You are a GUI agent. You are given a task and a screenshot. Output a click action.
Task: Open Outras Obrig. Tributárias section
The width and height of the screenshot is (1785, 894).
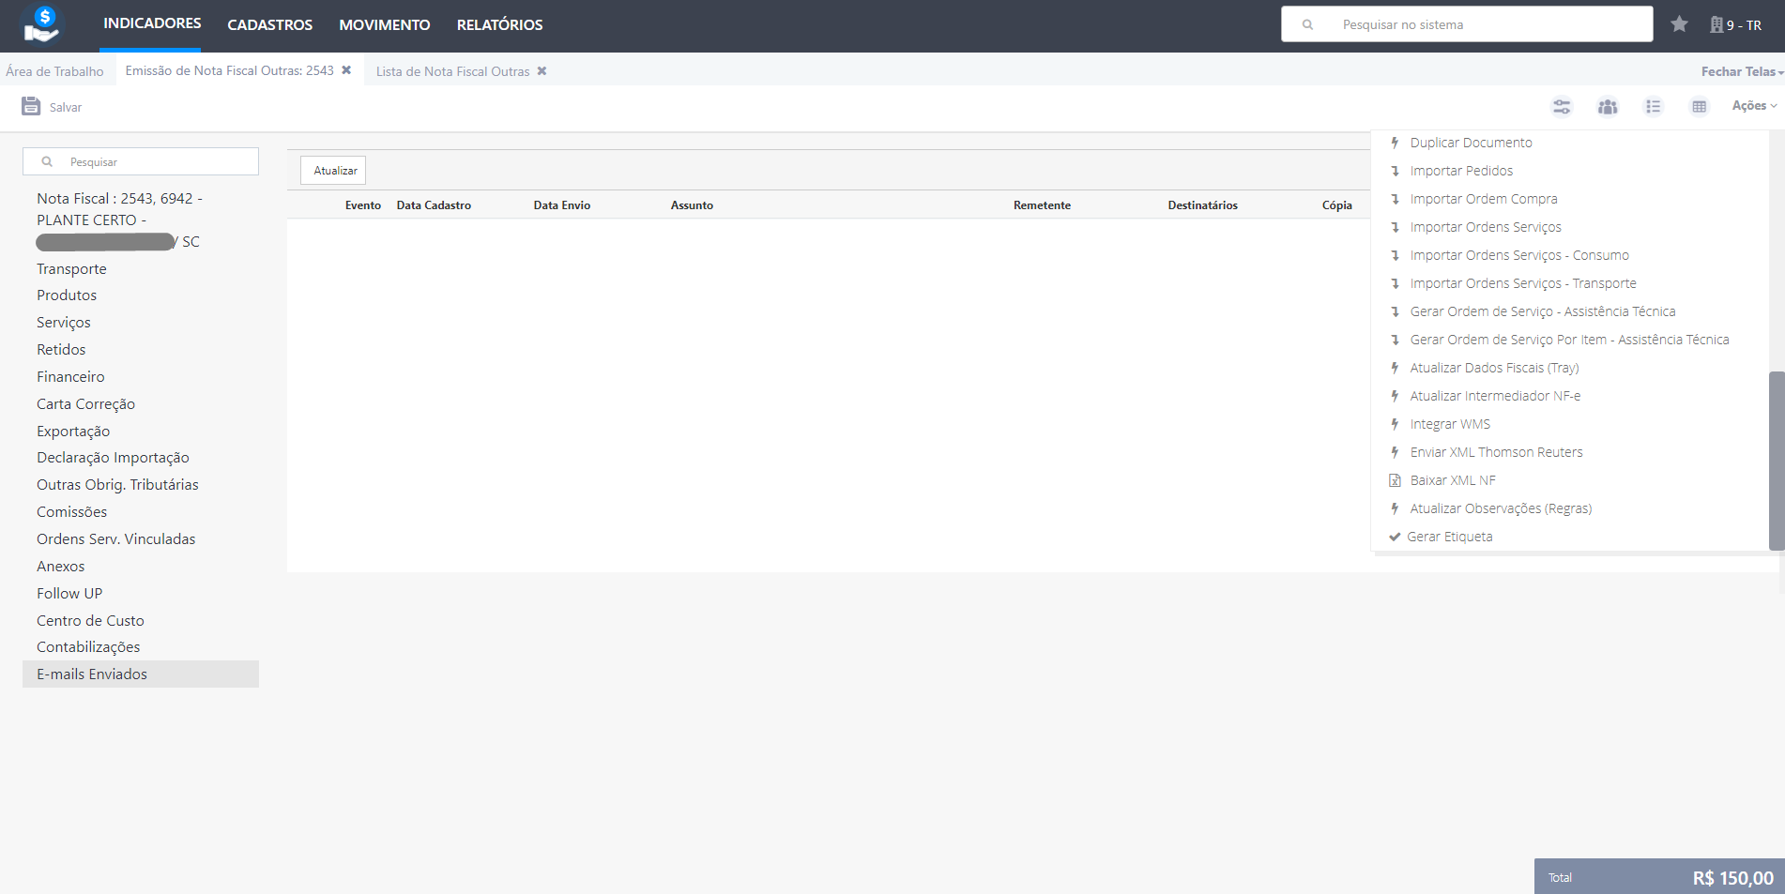pos(117,485)
